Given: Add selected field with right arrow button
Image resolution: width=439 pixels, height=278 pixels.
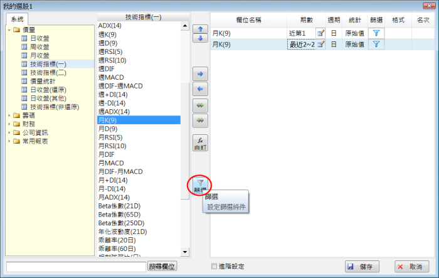Looking at the screenshot, I should point(200,74).
